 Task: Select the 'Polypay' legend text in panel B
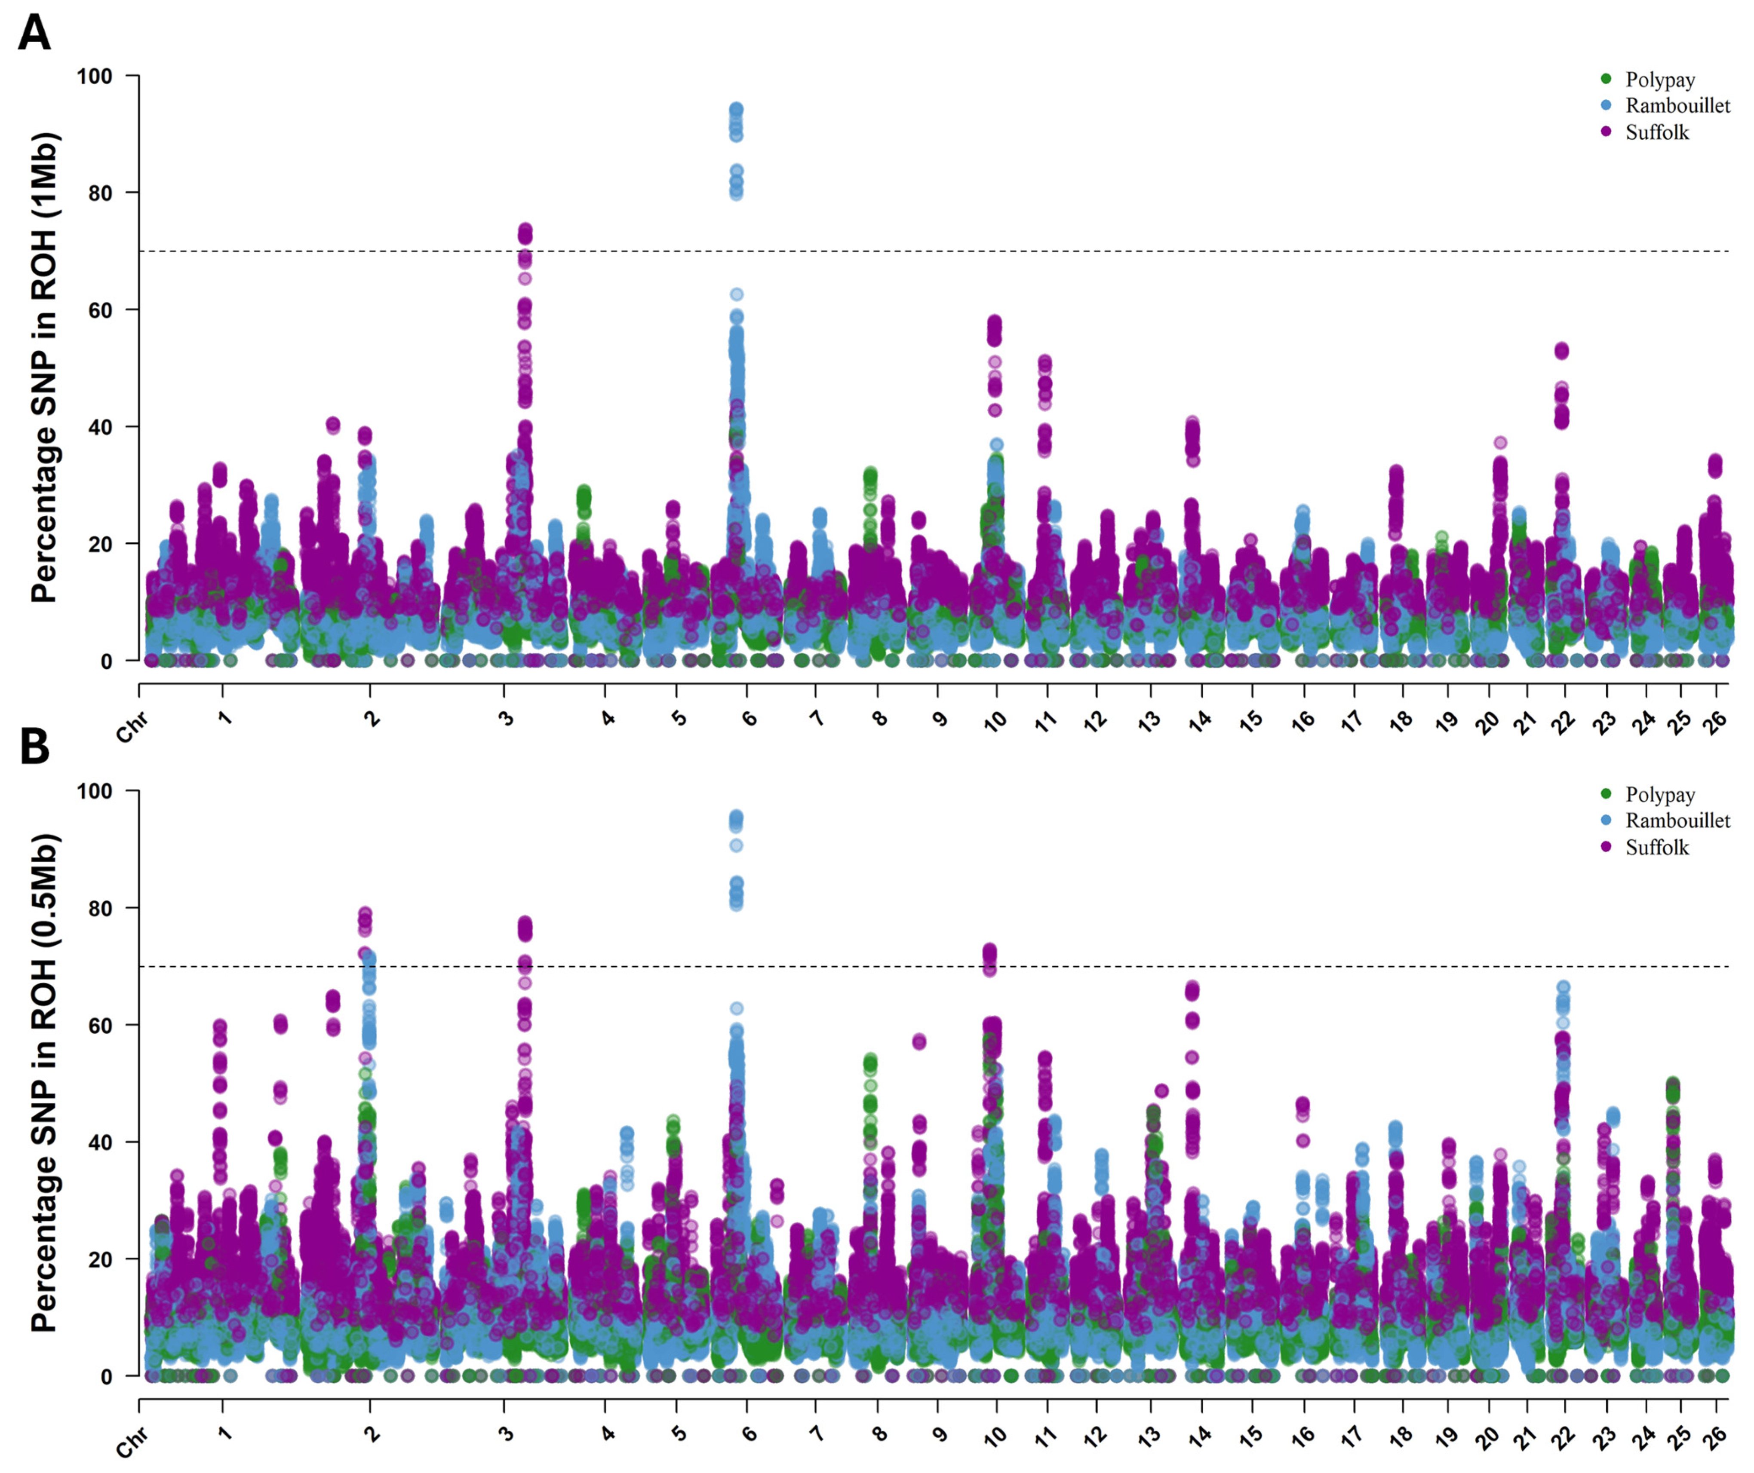1660,796
